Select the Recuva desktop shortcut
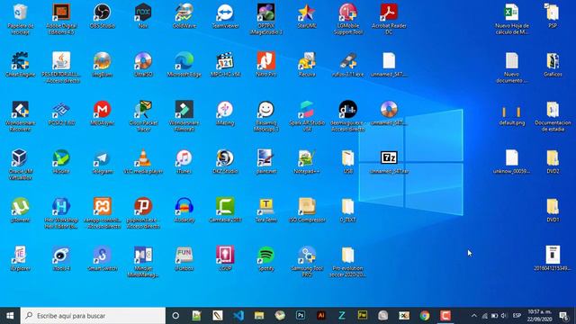This screenshot has height=324, width=576. [x=307, y=64]
